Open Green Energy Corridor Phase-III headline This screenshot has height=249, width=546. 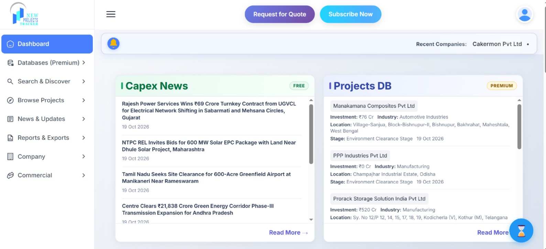[198, 209]
